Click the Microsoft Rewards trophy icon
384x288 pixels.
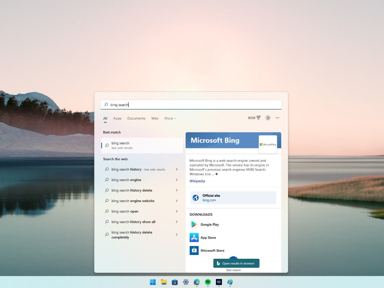click(x=258, y=118)
